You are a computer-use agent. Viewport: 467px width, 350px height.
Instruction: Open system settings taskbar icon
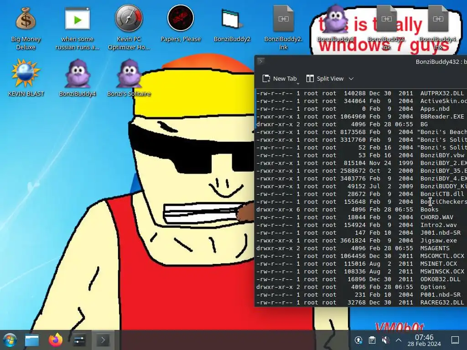[x=79, y=340]
